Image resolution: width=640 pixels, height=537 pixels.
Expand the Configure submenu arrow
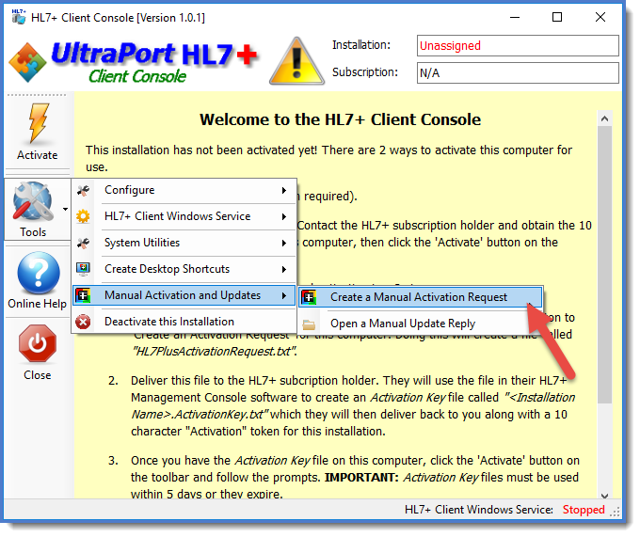click(283, 190)
